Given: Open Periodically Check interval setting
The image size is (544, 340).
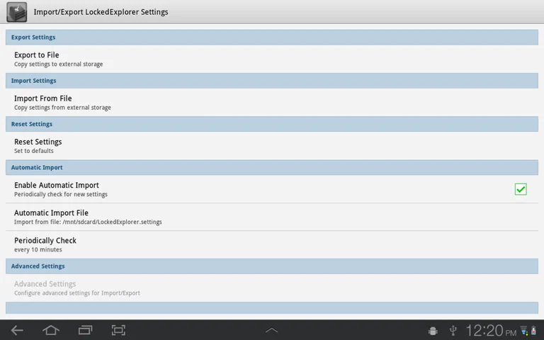Looking at the screenshot, I should click(x=272, y=244).
